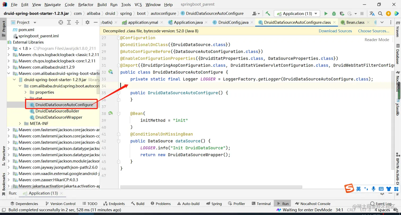401x215 pixels.
Task: Click the editor horizontal scrollbar
Action: point(211,187)
